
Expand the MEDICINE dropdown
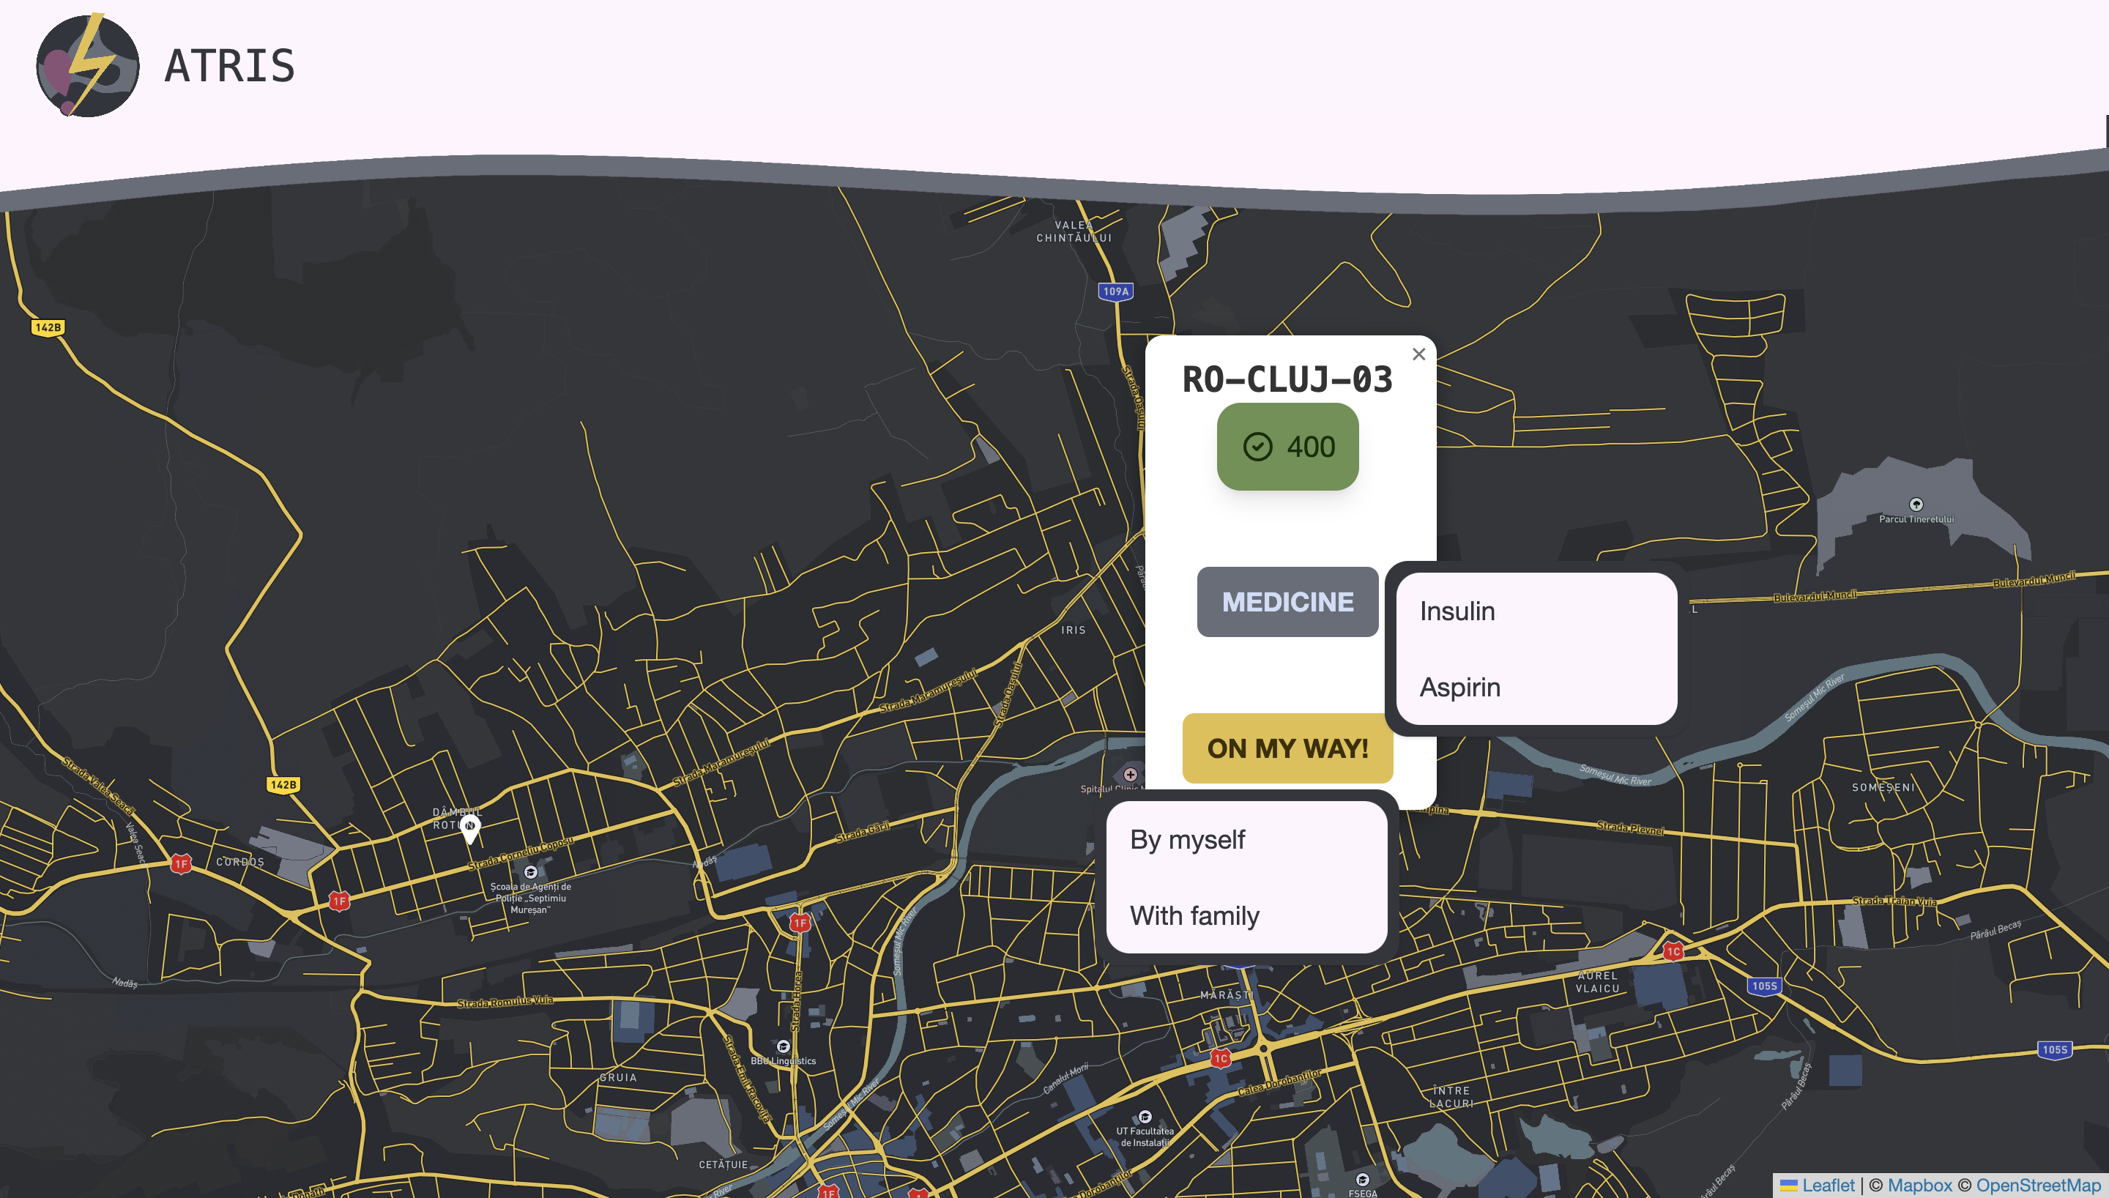(x=1287, y=601)
